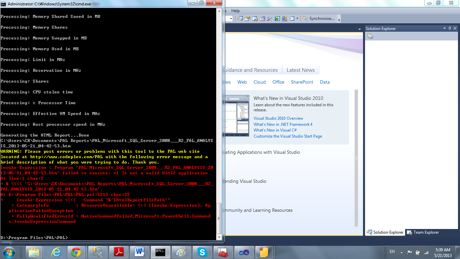Image resolution: width=460 pixels, height=259 pixels.
Task: Select the Latest News tab
Action: coord(300,69)
